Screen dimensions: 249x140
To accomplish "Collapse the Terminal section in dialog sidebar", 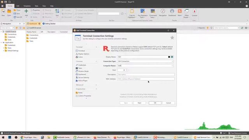I will [x=96, y=47].
